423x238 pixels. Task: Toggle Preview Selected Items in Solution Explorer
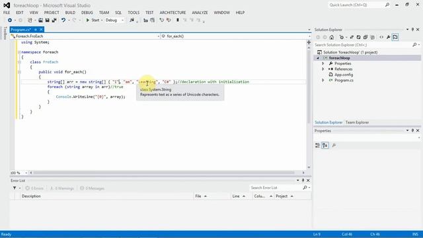tap(395, 37)
